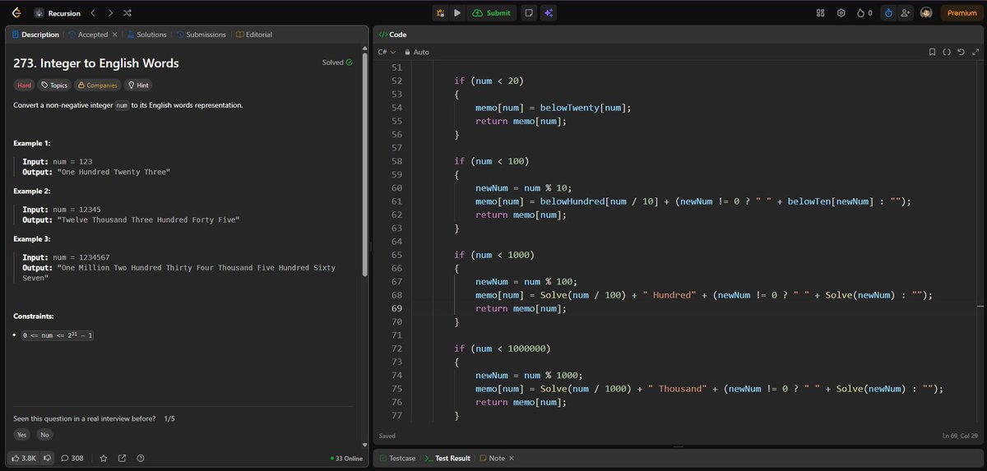Open settings gear icon
Image resolution: width=987 pixels, height=471 pixels.
pos(841,13)
